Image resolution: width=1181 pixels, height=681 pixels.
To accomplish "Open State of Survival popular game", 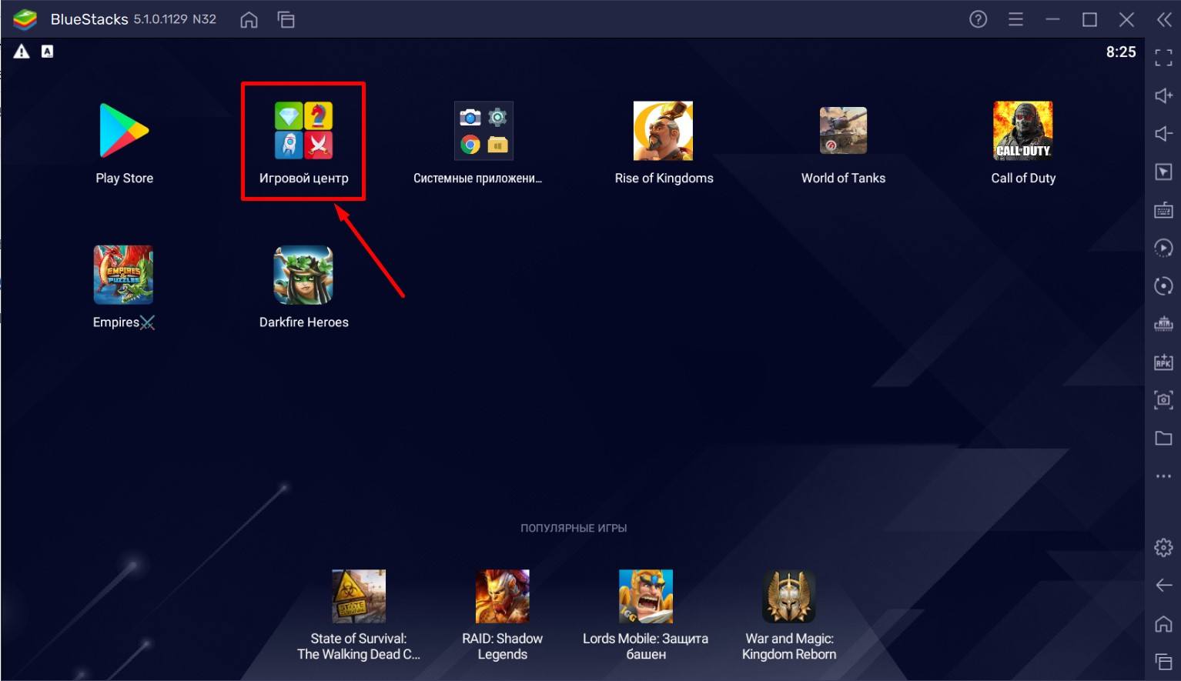I will [359, 596].
